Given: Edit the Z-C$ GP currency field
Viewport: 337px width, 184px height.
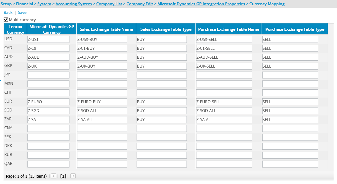Looking at the screenshot, I should click(48, 48).
